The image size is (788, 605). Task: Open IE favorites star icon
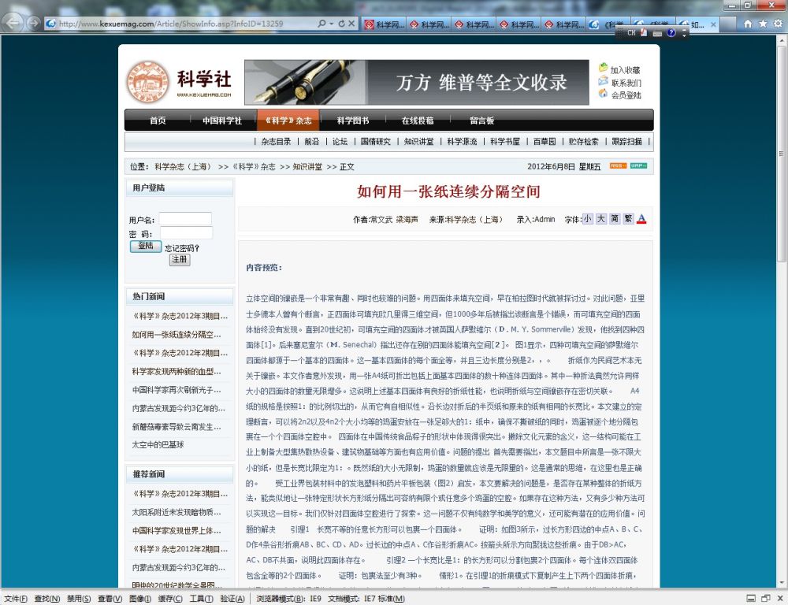[763, 24]
